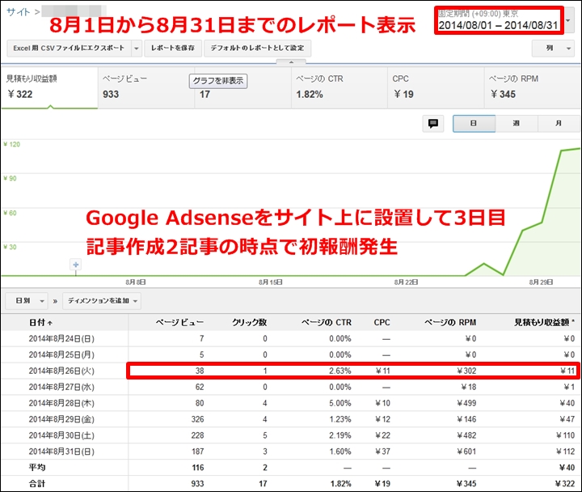Select the CPC ¥19 metric tab
582x492 pixels.
436,87
